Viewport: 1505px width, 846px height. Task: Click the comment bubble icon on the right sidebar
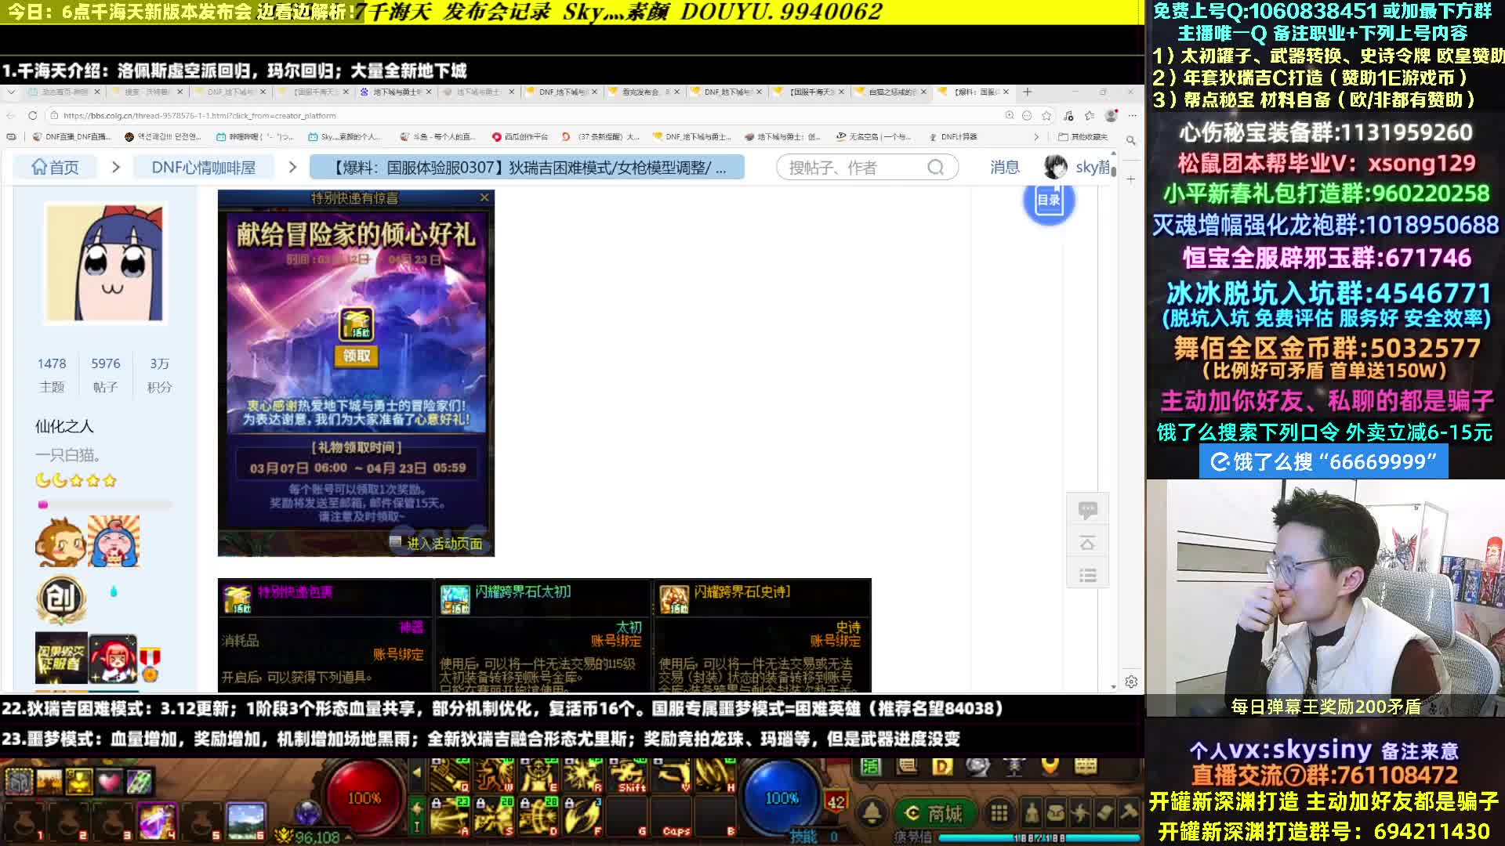(x=1087, y=510)
